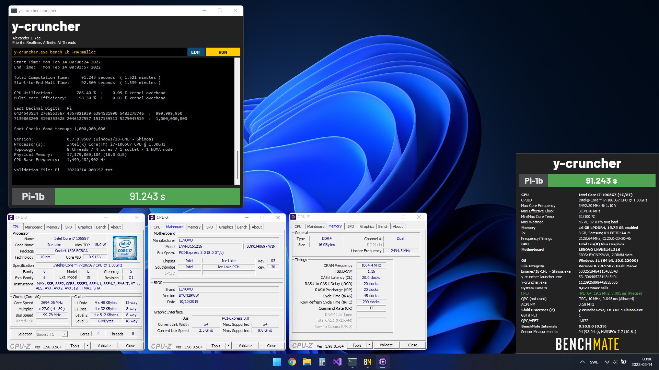Close the CPU-Z CPU window via X

pyautogui.click(x=137, y=218)
